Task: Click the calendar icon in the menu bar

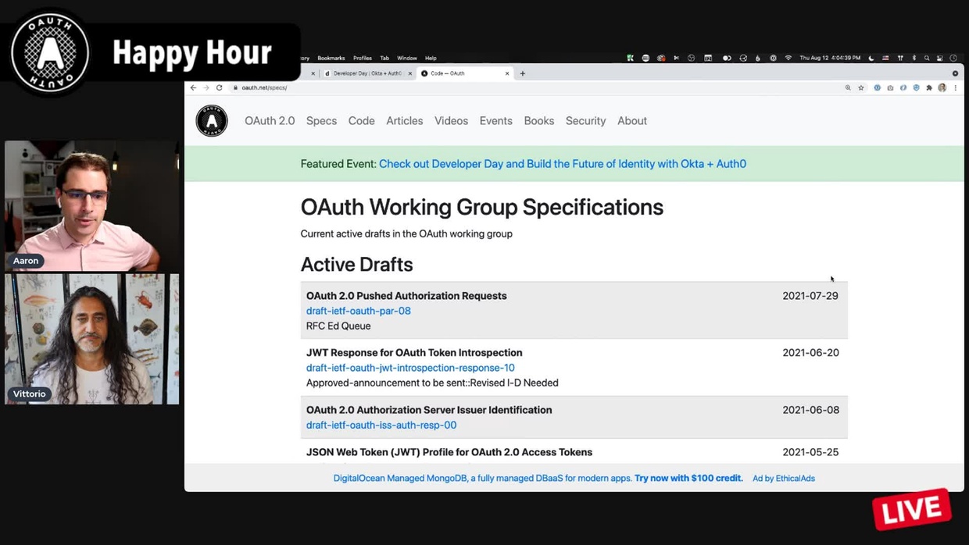Action: [708, 58]
